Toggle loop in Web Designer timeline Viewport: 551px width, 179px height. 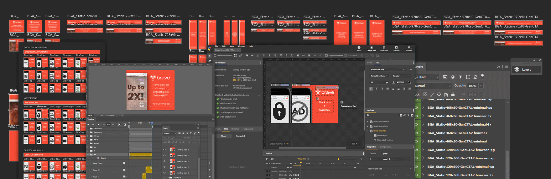pyautogui.click(x=272, y=159)
